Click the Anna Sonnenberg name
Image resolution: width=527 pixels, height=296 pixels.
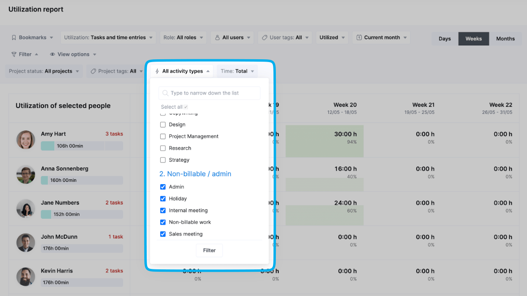65,169
